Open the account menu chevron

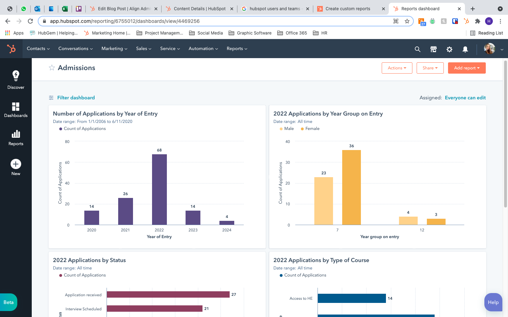[502, 50]
